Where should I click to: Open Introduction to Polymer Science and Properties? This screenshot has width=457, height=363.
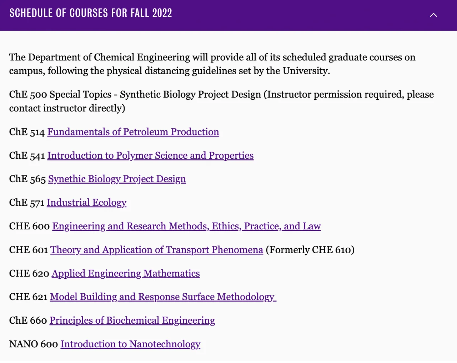tap(150, 155)
